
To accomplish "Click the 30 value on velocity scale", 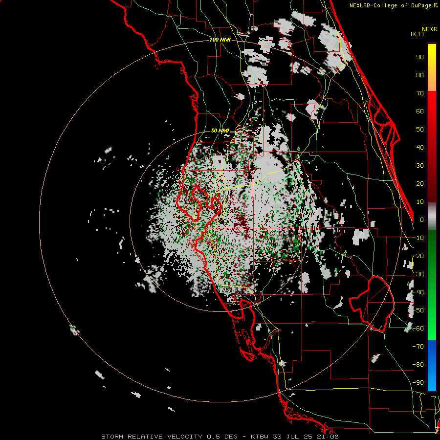I will [x=420, y=166].
